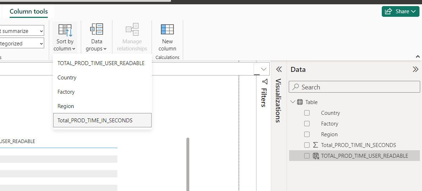The image size is (422, 191).
Task: Select Country in the sort menu
Action: (102, 77)
